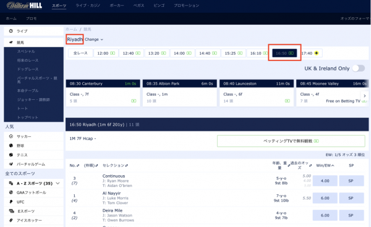Click the Eスポーツ icon
371x227 pixels.
(11, 211)
